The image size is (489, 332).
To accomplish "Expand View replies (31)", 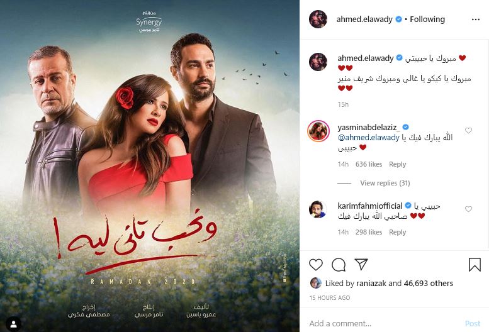I will tap(385, 183).
